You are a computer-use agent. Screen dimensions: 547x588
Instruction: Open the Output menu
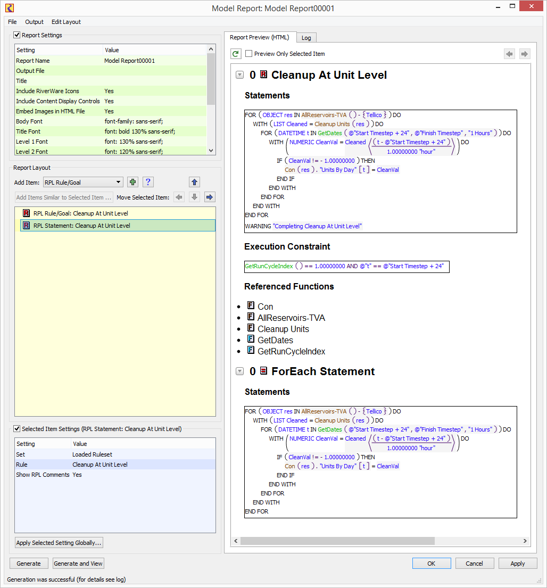[x=34, y=22]
